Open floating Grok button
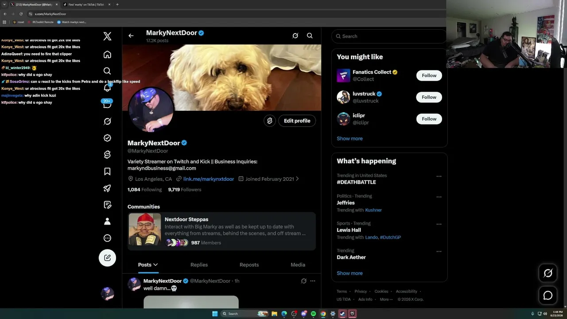Viewport: 567px width, 319px height. [x=548, y=273]
